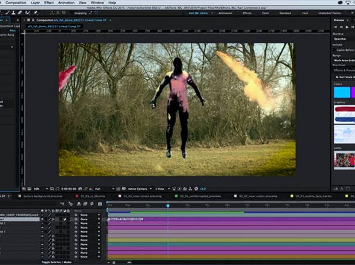This screenshot has height=265, width=355.
Task: Open the magnification ratio dropdown
Action: (41, 189)
